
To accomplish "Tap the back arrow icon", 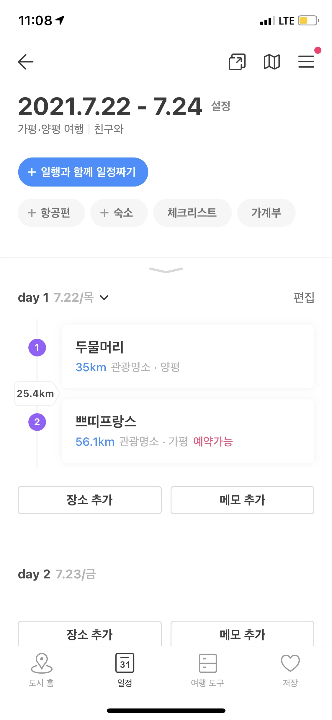I will pos(26,62).
